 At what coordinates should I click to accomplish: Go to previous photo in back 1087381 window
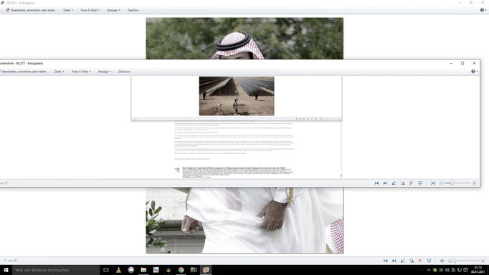point(386,261)
